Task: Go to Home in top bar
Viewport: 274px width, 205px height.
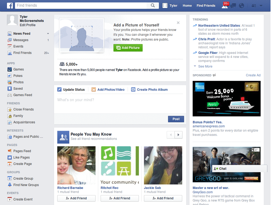Action: (187, 6)
